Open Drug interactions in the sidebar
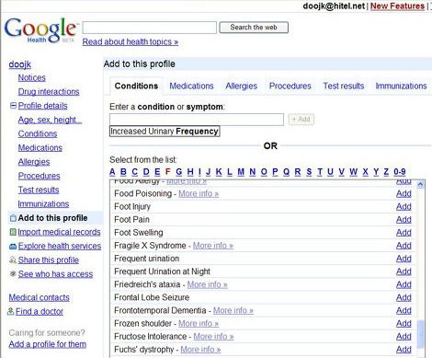Screen dimensions: 432x358 pos(49,92)
